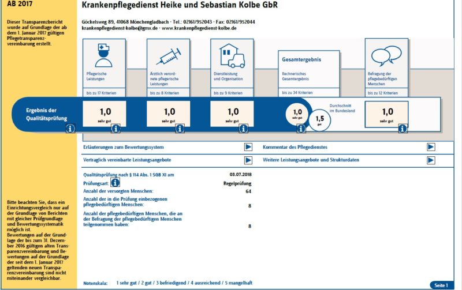The height and width of the screenshot is (290, 462).
Task: Expand Vertraglich vereinbarte Leistungsangebote arrow
Action: [x=248, y=160]
